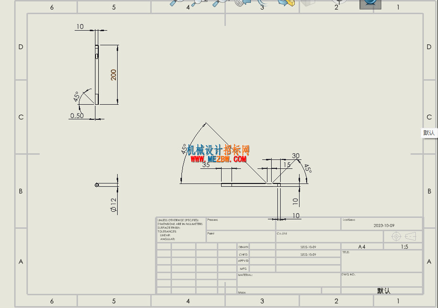Select the 200 length dimension
438x308 pixels.
coord(113,75)
